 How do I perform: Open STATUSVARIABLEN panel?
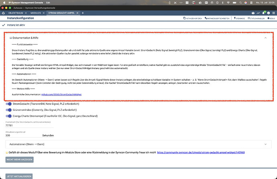pos(256,18)
